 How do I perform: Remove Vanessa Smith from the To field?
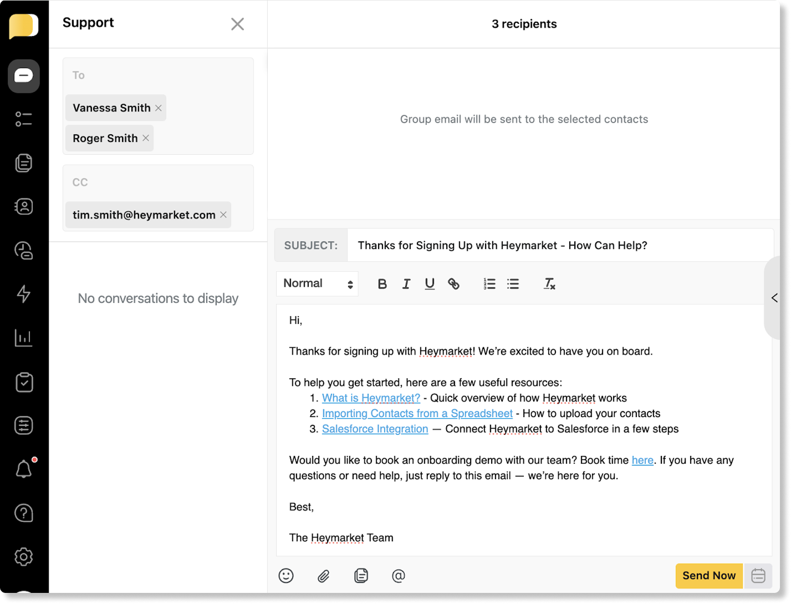(159, 108)
